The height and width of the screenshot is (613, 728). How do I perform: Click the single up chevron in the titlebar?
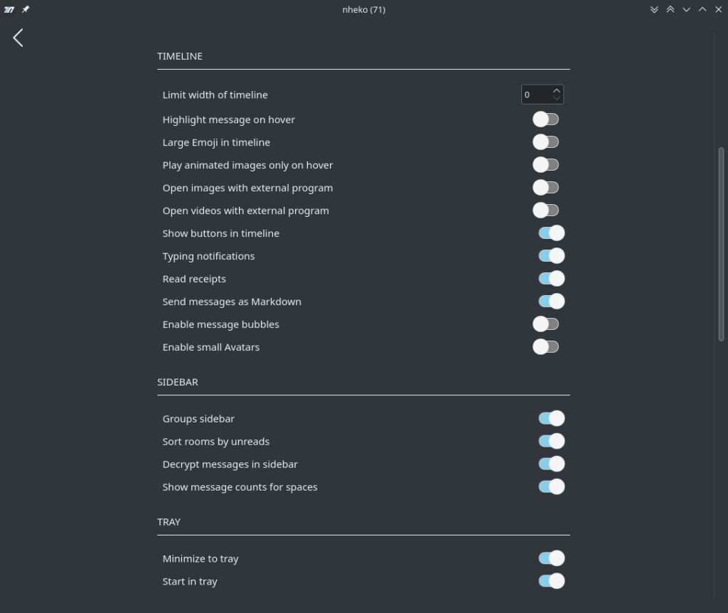click(x=702, y=9)
